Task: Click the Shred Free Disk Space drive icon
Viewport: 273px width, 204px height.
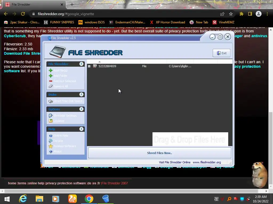Action: point(51,101)
